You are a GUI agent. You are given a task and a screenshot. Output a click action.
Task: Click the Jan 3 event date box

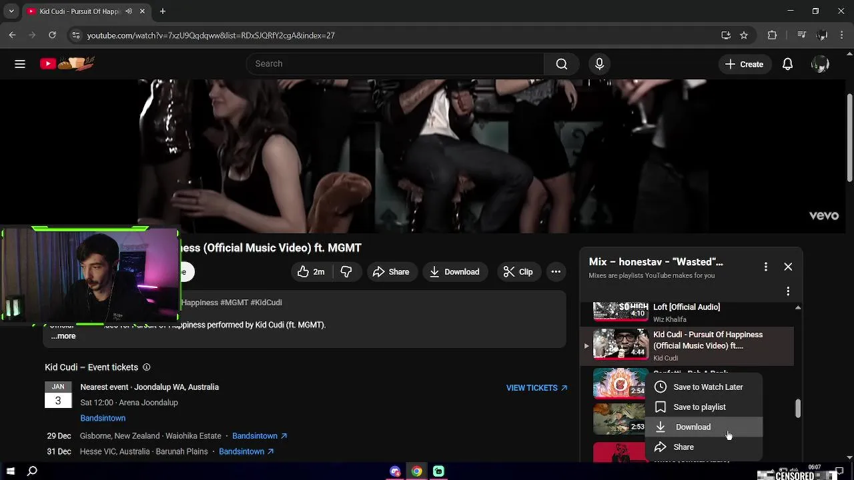(x=58, y=395)
